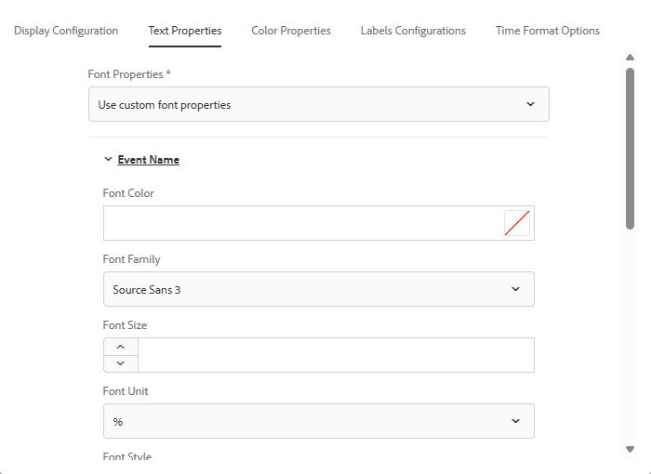
Task: Open the Labels Configurations tab
Action: coord(413,31)
